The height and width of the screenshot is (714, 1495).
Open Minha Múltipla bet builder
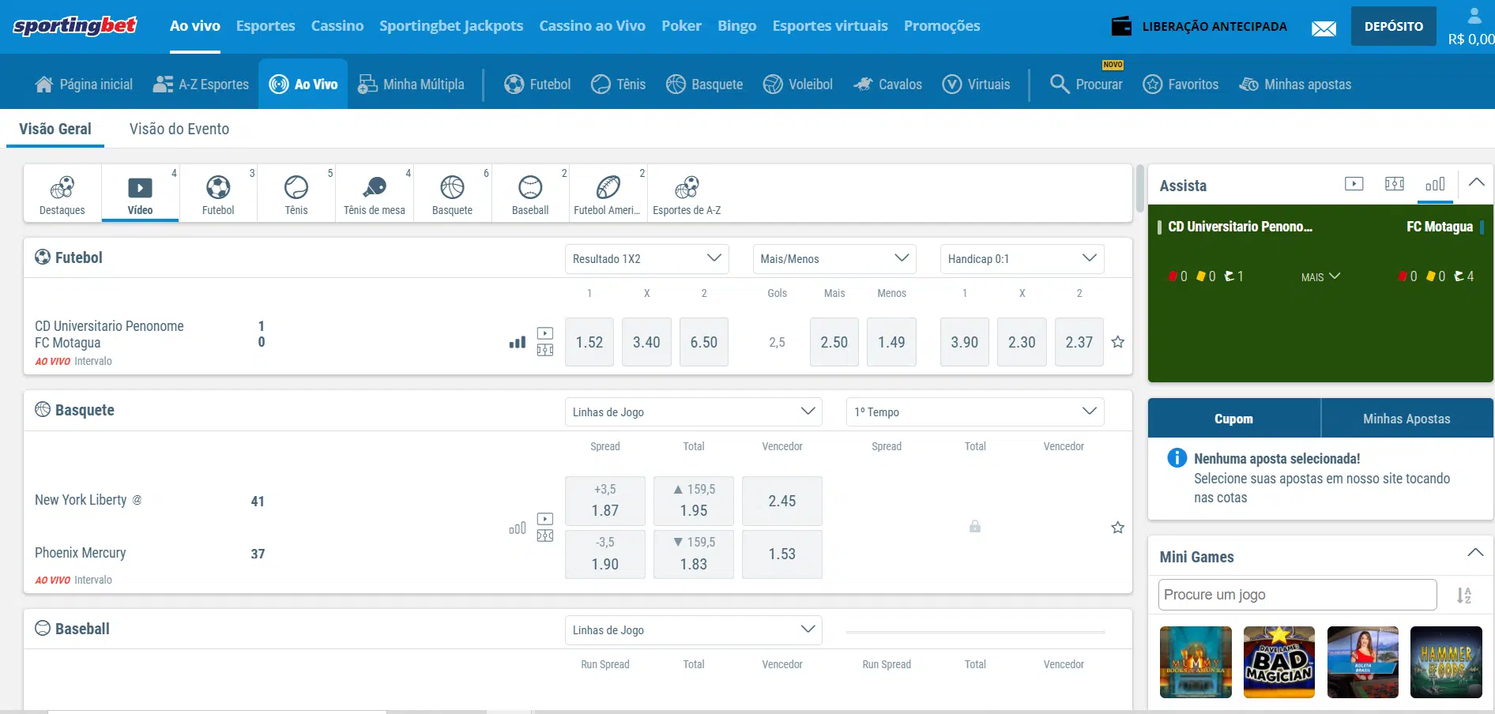[411, 85]
